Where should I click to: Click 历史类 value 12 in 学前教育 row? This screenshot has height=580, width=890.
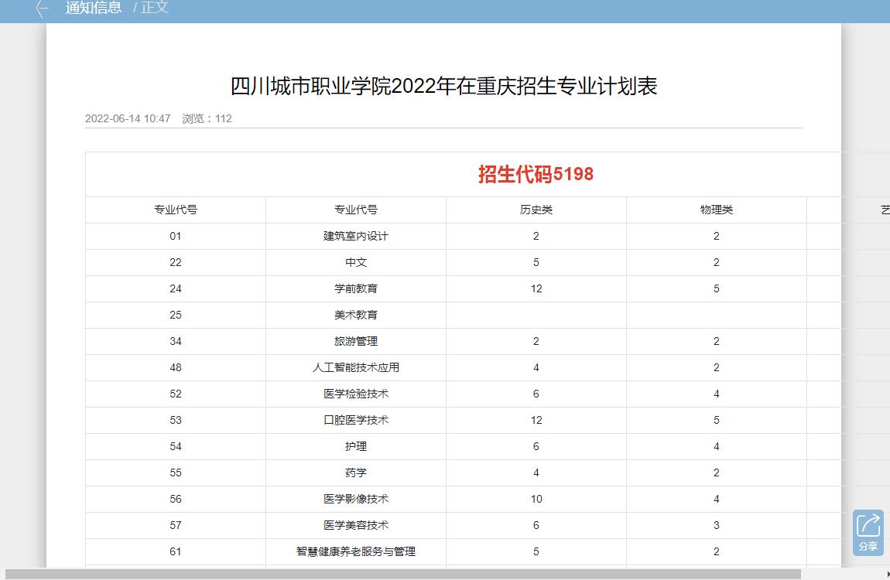(x=536, y=288)
